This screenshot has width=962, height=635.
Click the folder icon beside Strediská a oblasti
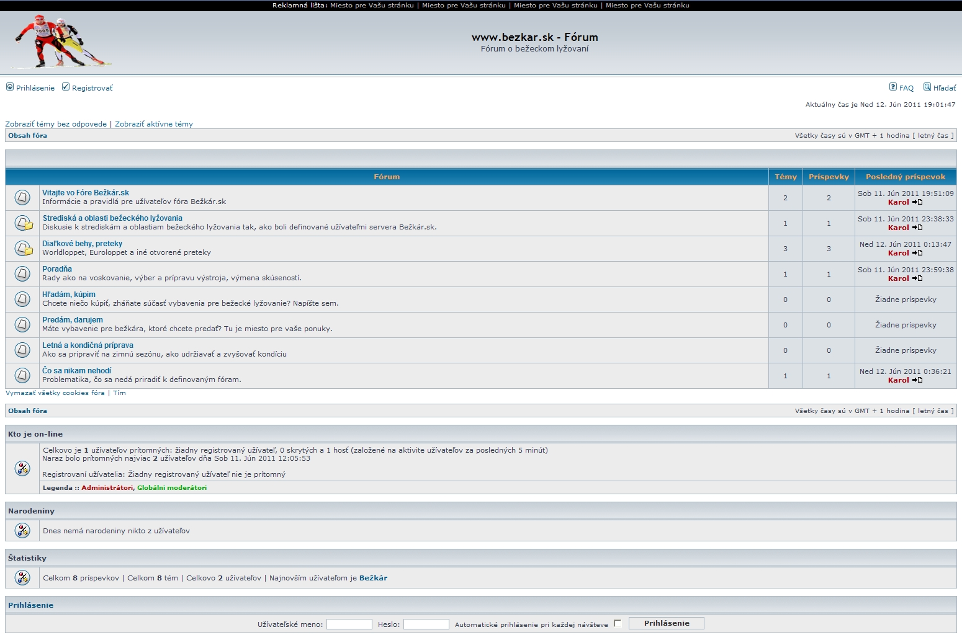[23, 223]
